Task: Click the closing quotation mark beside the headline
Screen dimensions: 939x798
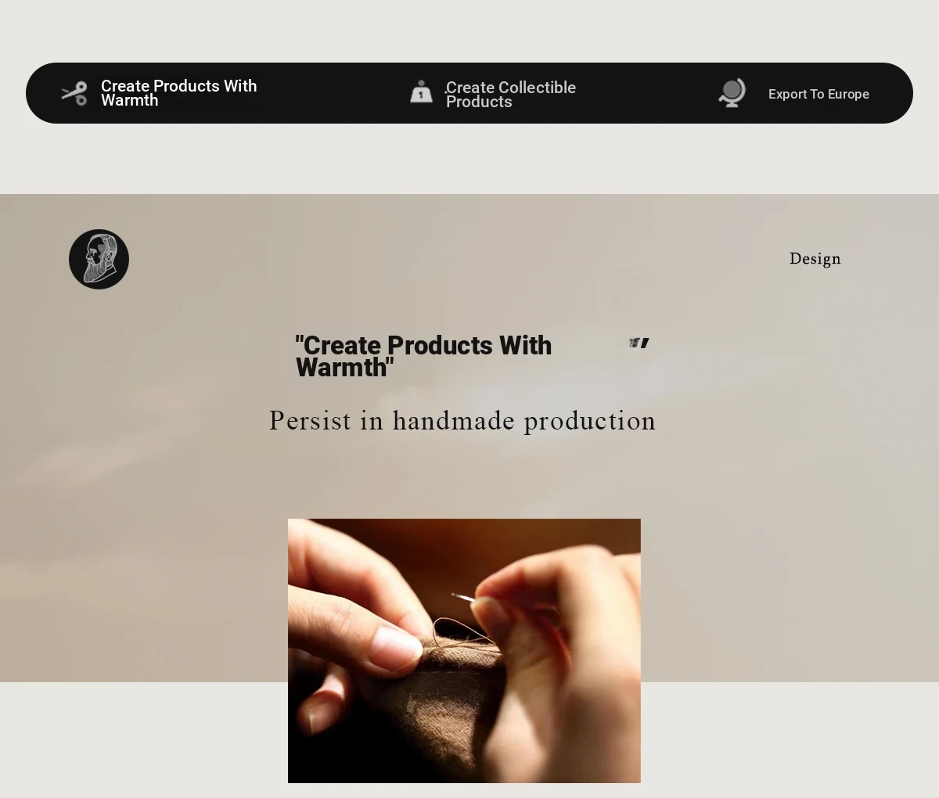Action: (x=639, y=343)
